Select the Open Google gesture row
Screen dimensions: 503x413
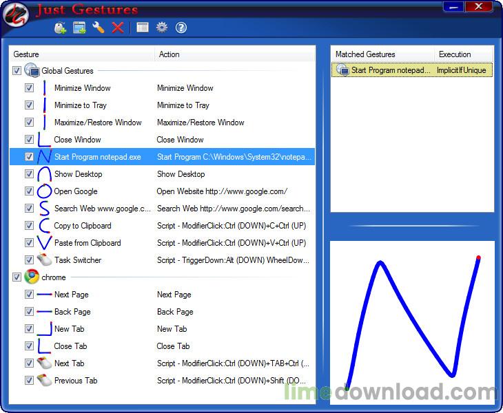click(x=76, y=191)
